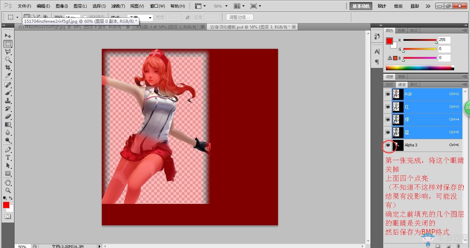Toggle visibility of 蓝 channel
The image size is (470, 248).
388,132
